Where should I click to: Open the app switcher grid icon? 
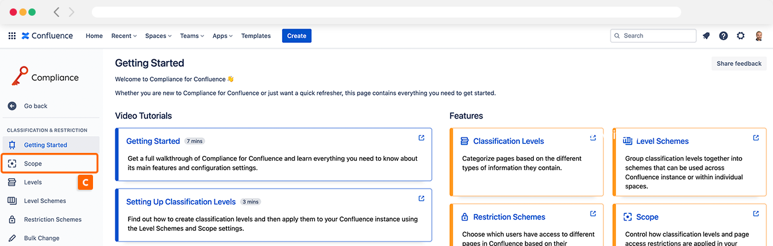point(12,36)
